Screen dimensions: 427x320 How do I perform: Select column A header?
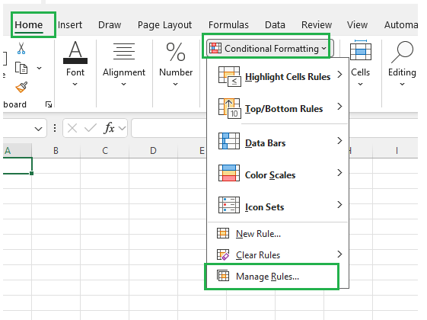click(x=18, y=150)
